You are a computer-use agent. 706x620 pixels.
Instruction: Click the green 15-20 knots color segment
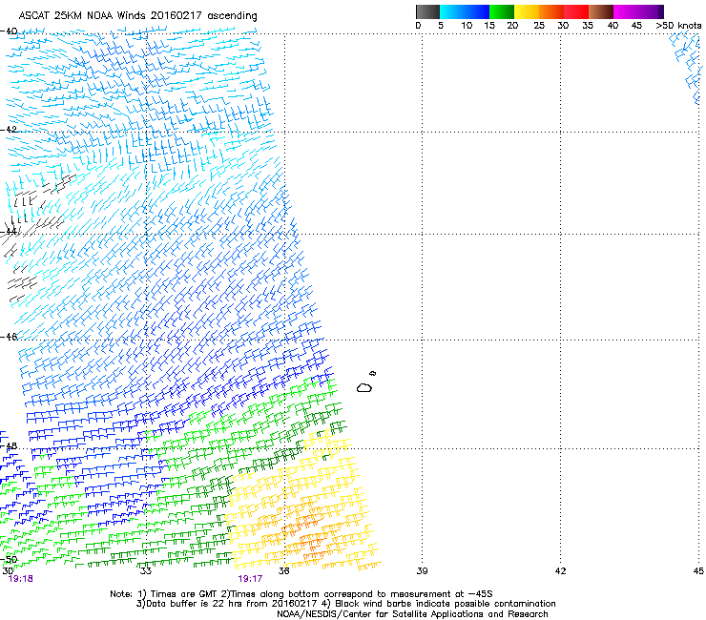coord(502,11)
